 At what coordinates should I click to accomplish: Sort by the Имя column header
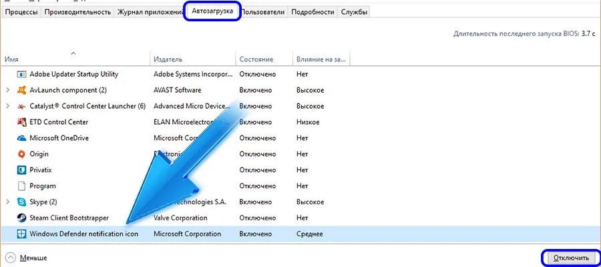75,59
